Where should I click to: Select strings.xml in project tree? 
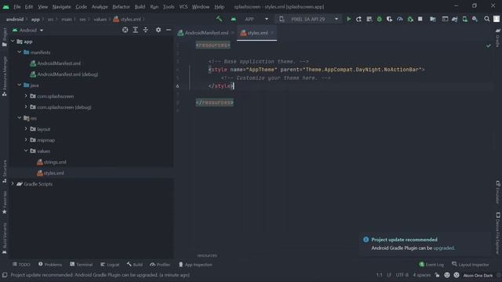[x=55, y=162]
